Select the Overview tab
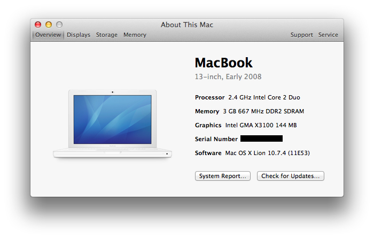Screen dimensions: 374x239 pyautogui.click(x=48, y=35)
